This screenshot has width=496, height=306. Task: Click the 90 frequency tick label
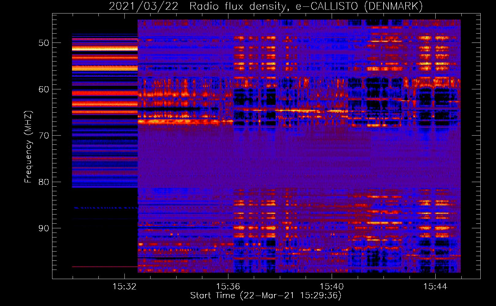pos(44,228)
